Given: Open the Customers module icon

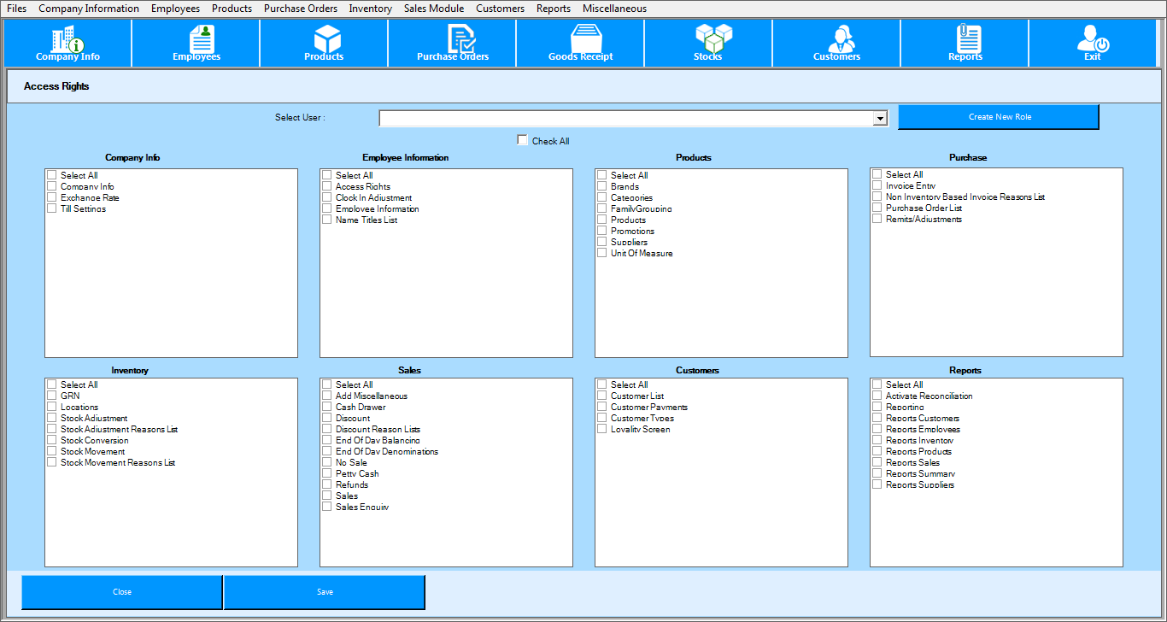Looking at the screenshot, I should coord(836,42).
